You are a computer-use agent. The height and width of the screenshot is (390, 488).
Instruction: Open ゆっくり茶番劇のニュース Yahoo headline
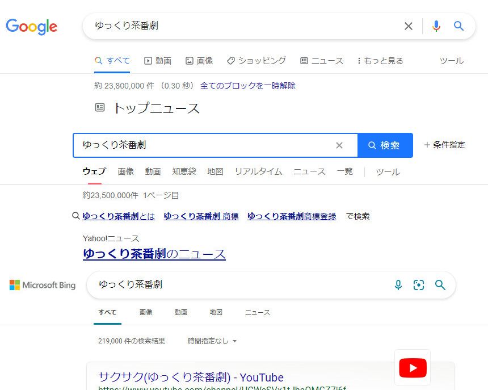pos(154,254)
